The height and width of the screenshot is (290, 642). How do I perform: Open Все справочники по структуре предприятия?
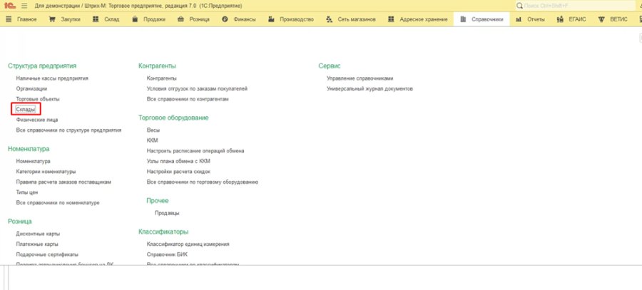click(x=68, y=130)
